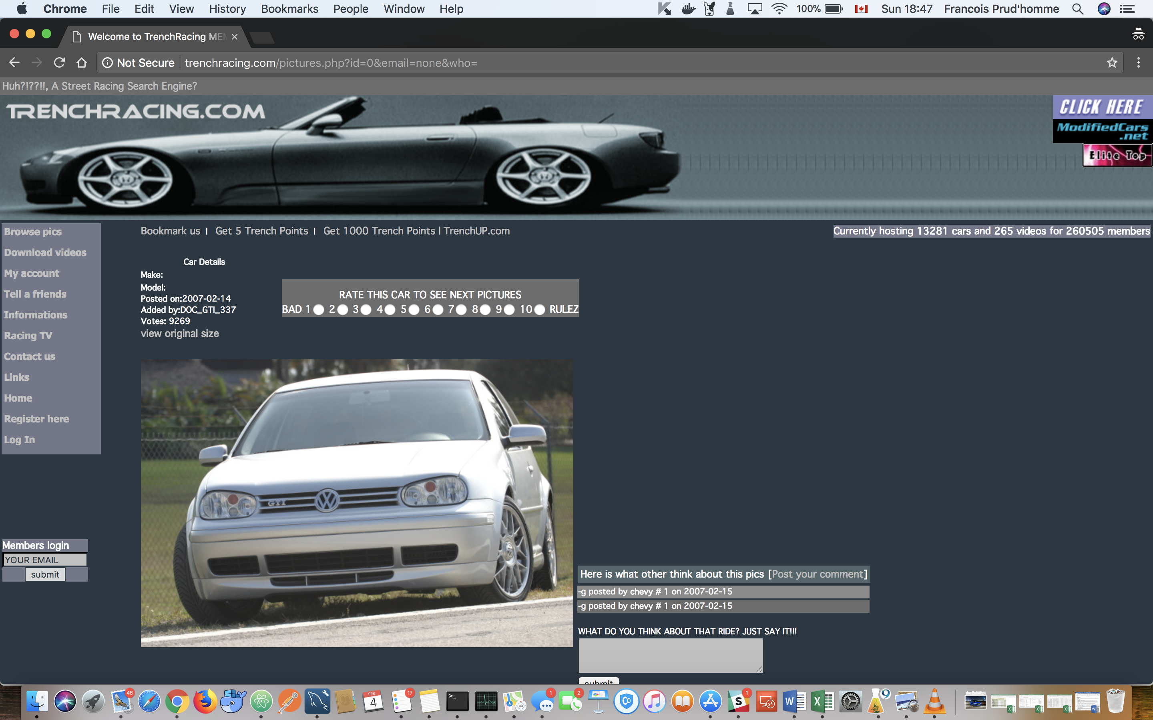Viewport: 1153px width, 720px height.
Task: Click the YOUR EMAIL input field
Action: (x=45, y=560)
